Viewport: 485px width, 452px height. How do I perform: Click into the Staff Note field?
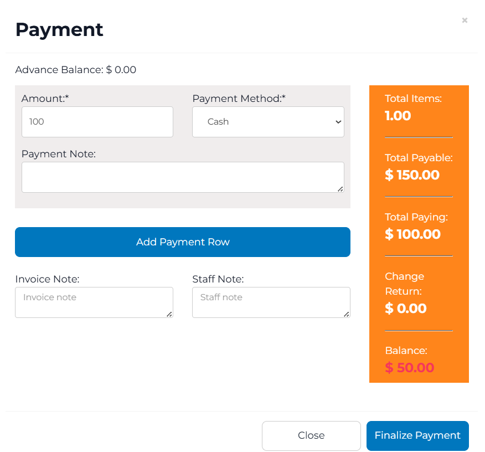[x=271, y=302]
